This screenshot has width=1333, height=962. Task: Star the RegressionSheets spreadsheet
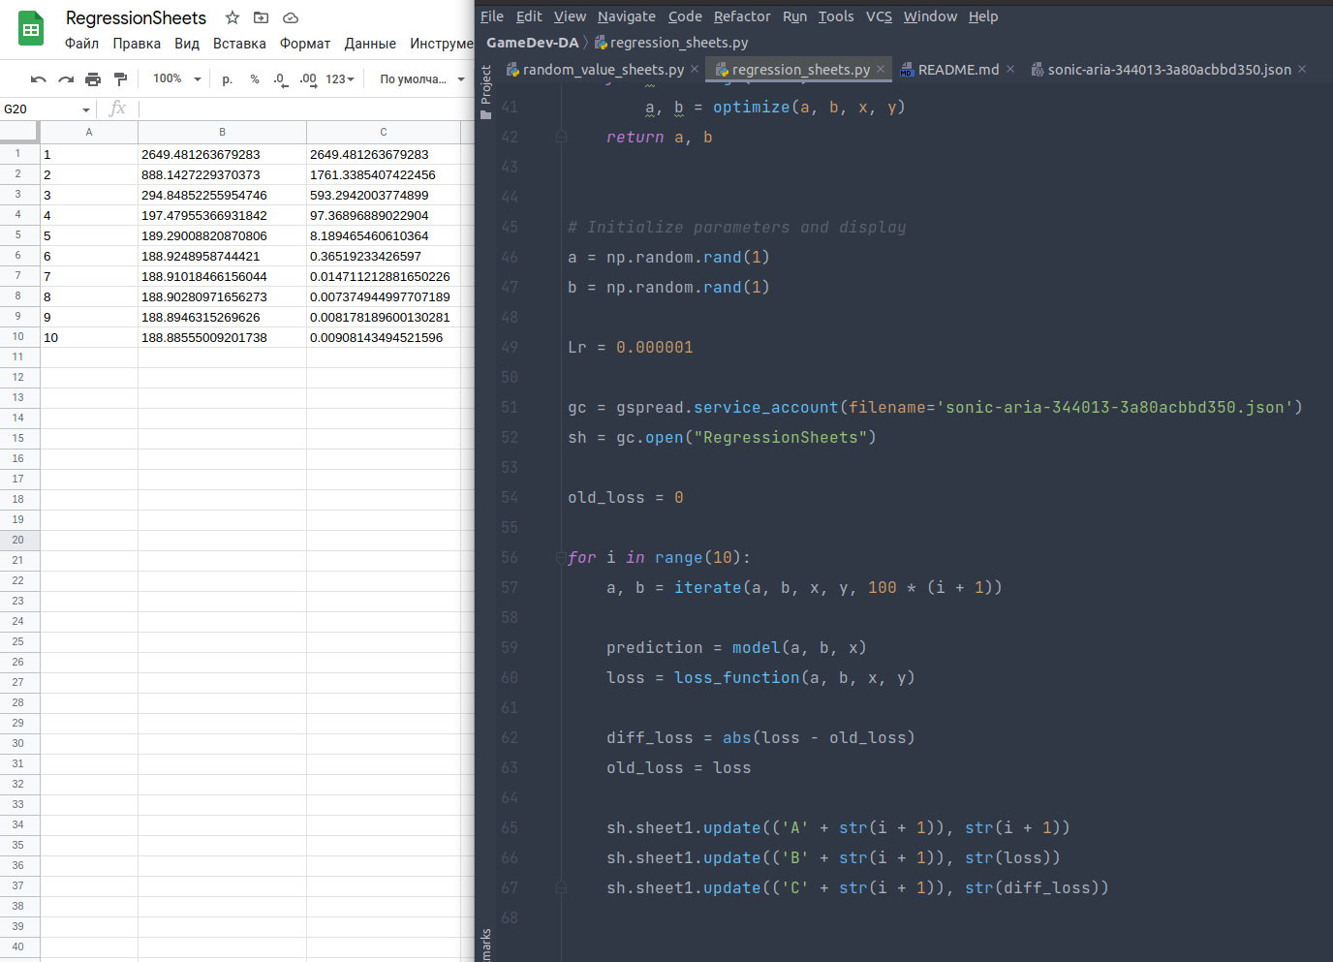231,17
